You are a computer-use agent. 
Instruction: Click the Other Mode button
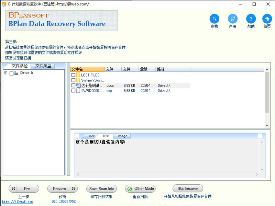[140, 188]
